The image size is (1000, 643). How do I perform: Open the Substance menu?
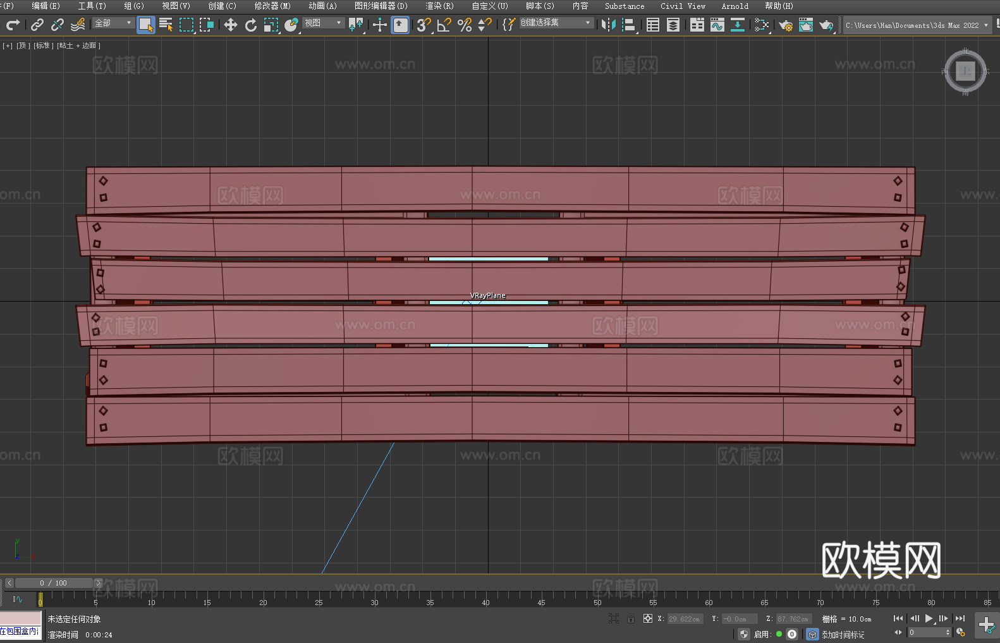click(625, 6)
